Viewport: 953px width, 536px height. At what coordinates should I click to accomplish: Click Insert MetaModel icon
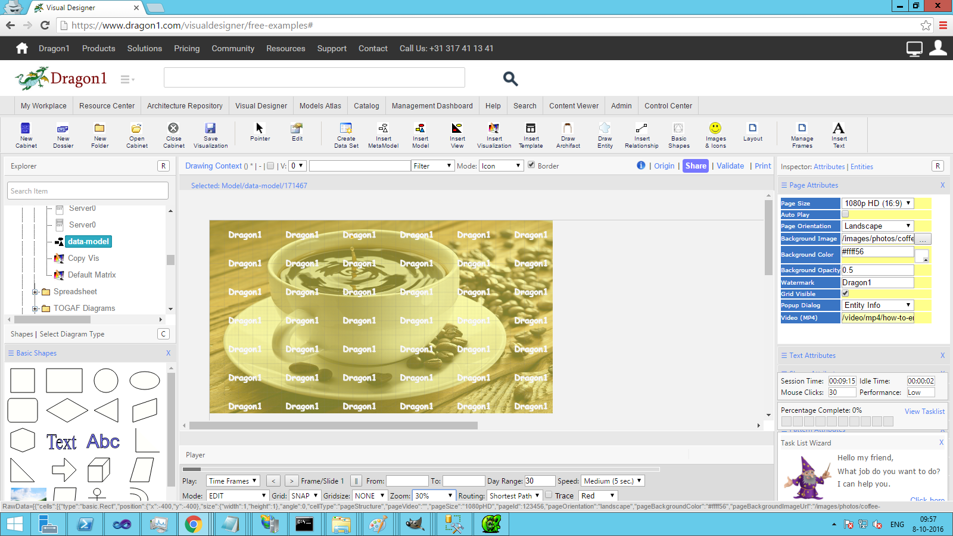coord(383,135)
